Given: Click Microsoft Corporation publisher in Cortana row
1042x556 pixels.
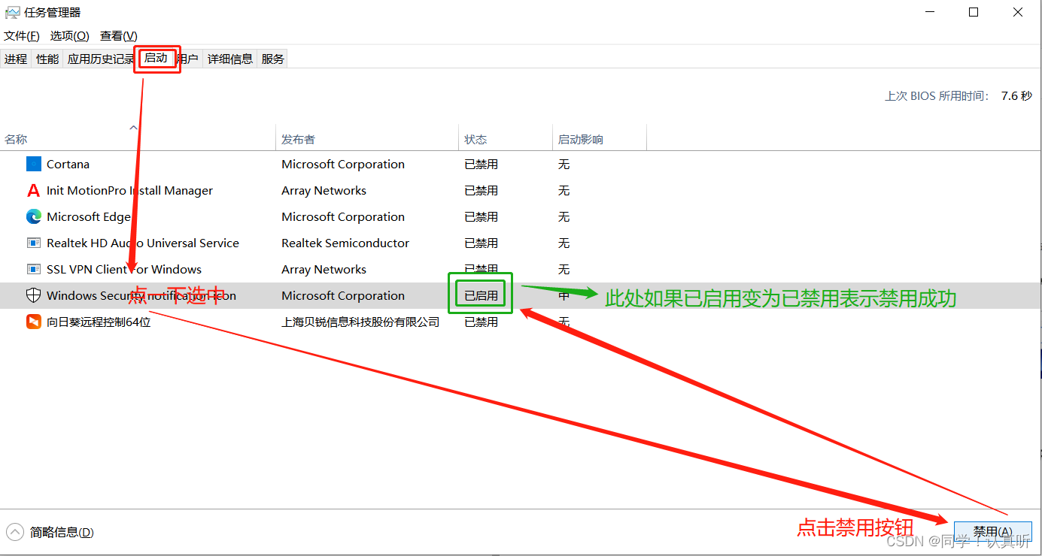Looking at the screenshot, I should [343, 164].
